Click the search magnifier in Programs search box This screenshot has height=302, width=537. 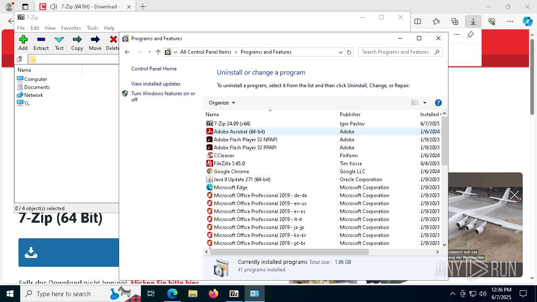click(437, 52)
